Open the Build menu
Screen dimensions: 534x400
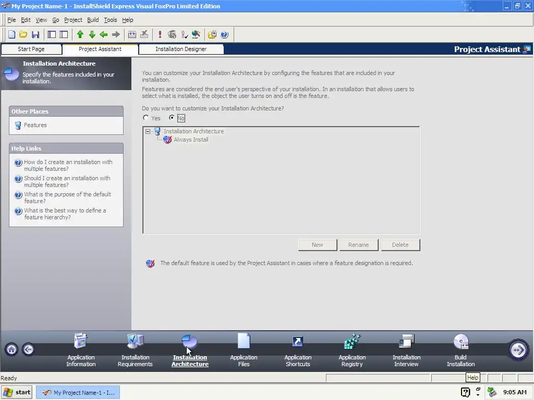93,20
